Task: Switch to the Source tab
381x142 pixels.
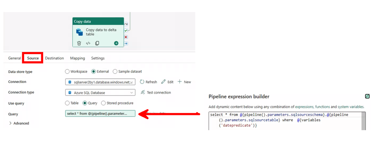Action: point(33,58)
